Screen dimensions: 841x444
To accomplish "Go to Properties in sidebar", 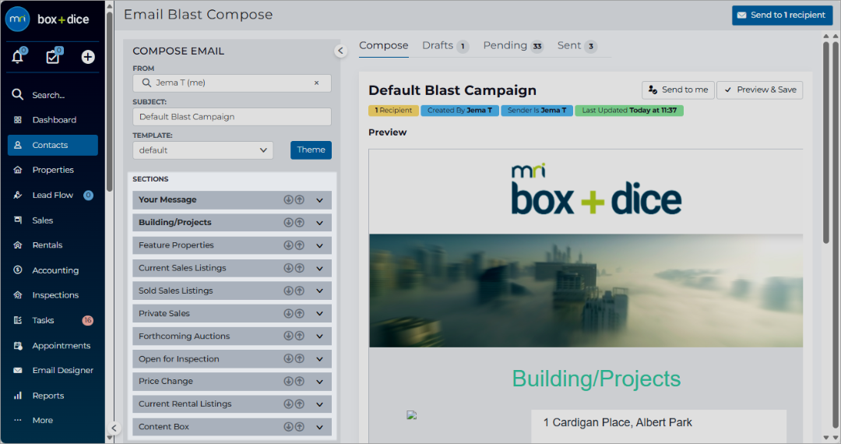I will pyautogui.click(x=53, y=170).
